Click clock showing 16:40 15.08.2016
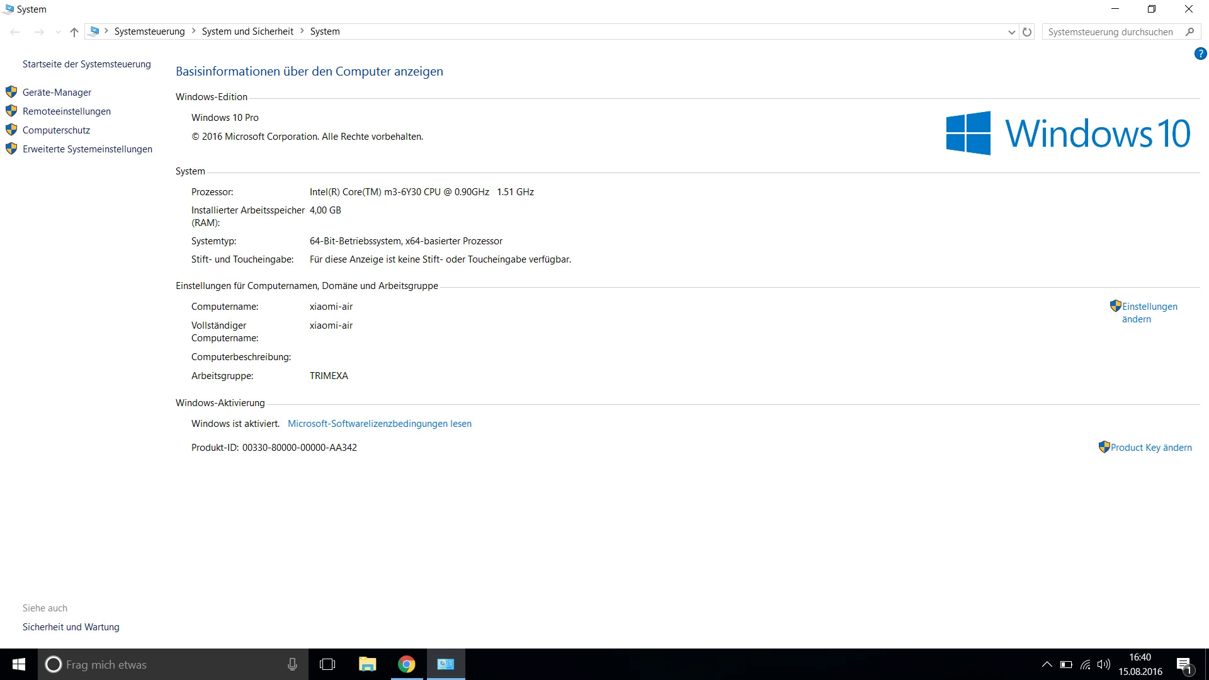The width and height of the screenshot is (1209, 680). pyautogui.click(x=1140, y=664)
